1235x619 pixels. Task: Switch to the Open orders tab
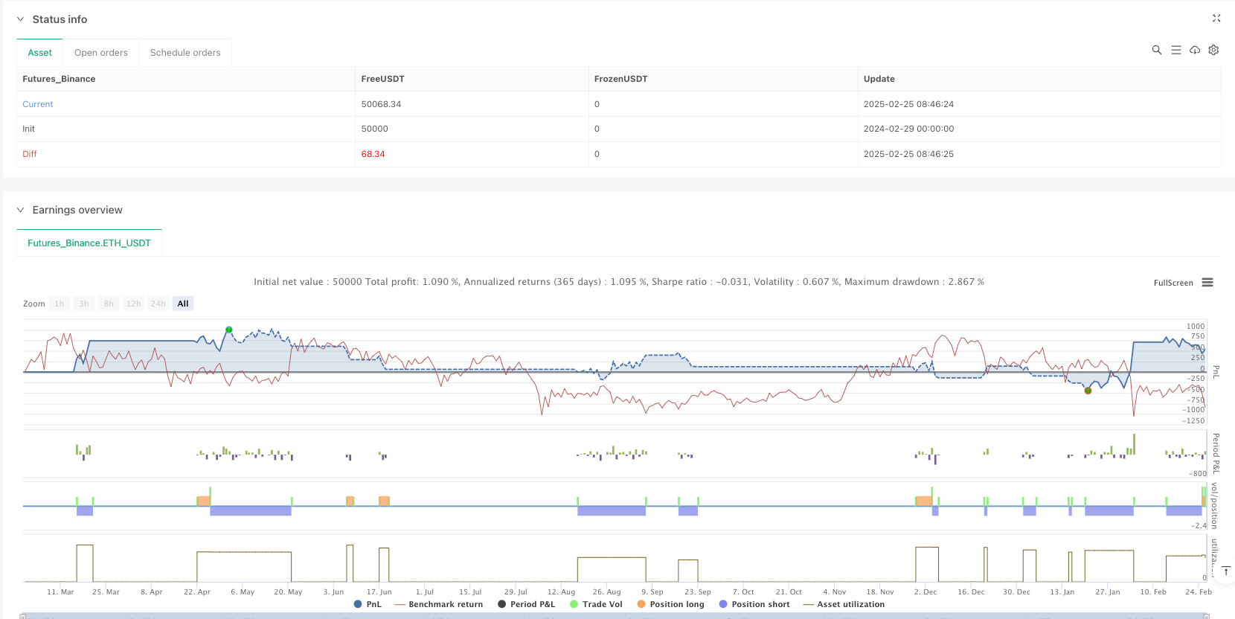(x=101, y=53)
